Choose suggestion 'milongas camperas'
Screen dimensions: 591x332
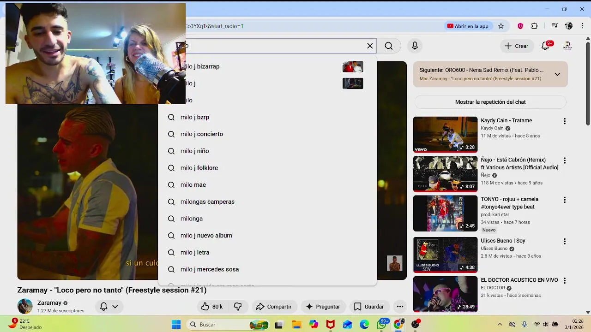click(267, 202)
